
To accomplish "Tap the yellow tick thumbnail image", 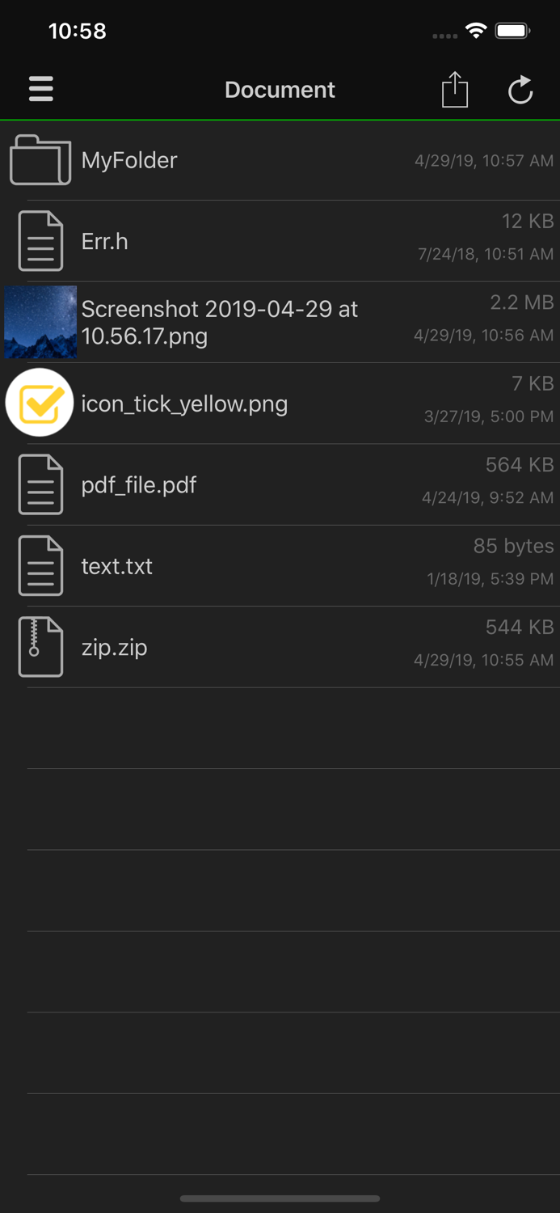I will point(40,402).
